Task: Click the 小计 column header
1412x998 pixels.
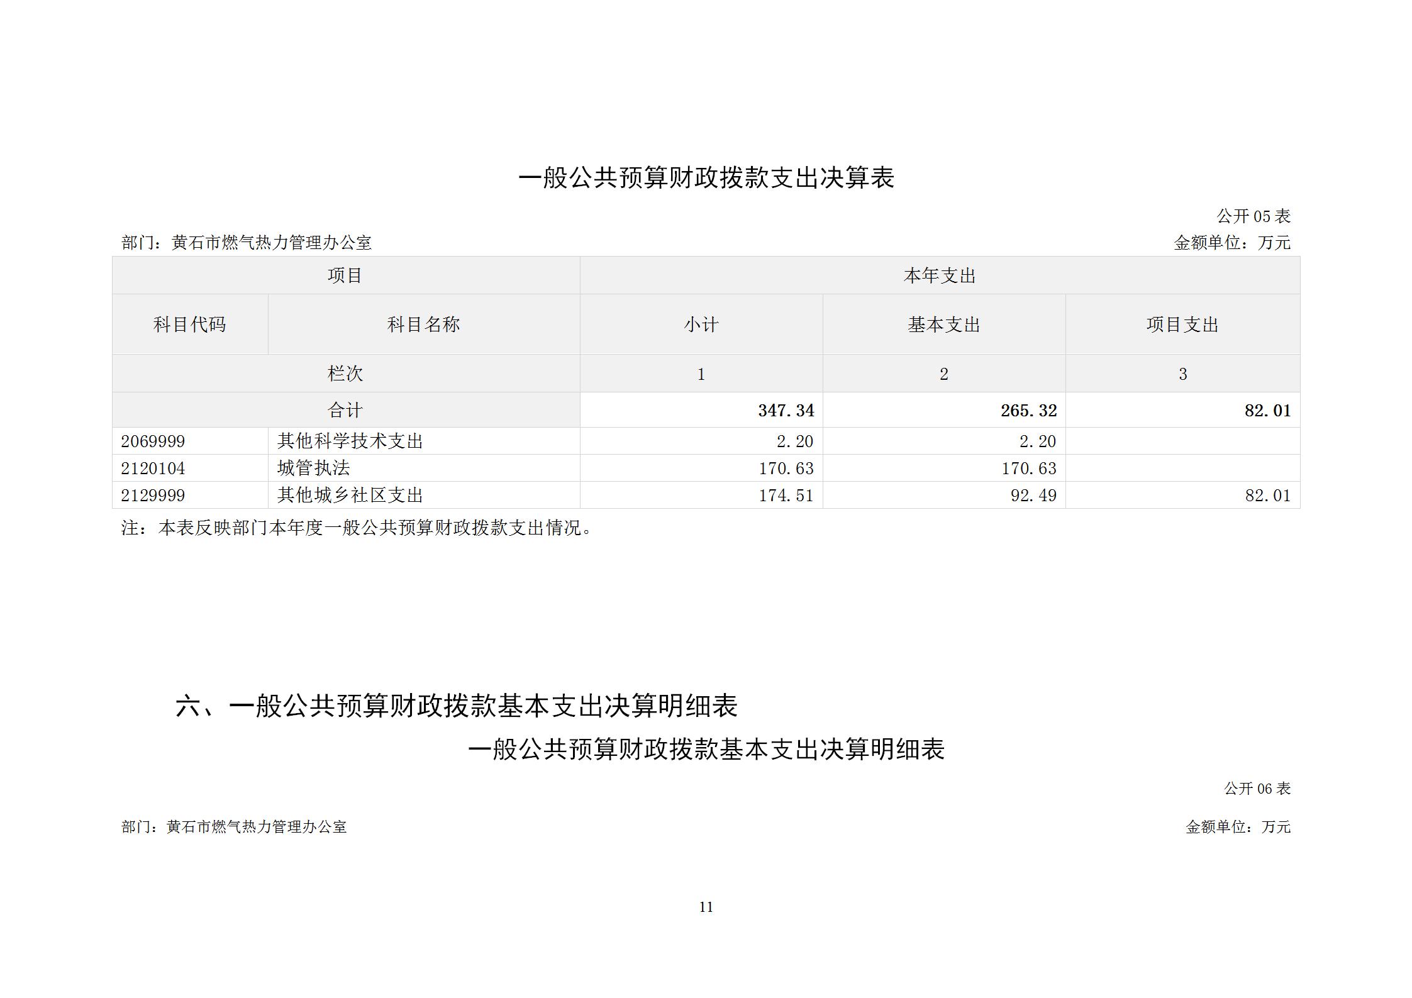Action: tap(701, 324)
